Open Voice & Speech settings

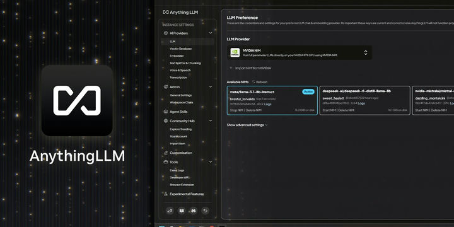coord(180,71)
